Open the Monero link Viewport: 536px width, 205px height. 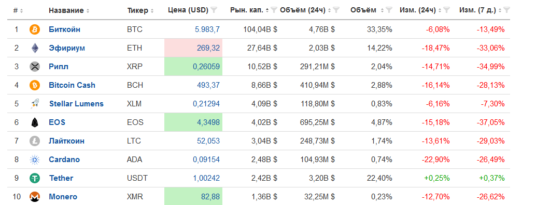pyautogui.click(x=63, y=197)
